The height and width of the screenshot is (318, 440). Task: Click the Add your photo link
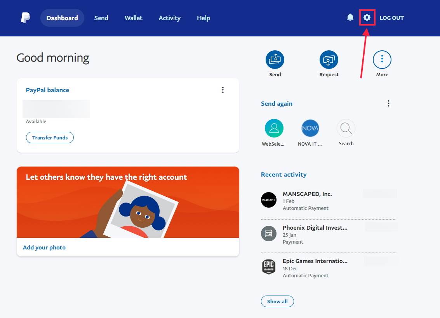tap(44, 247)
